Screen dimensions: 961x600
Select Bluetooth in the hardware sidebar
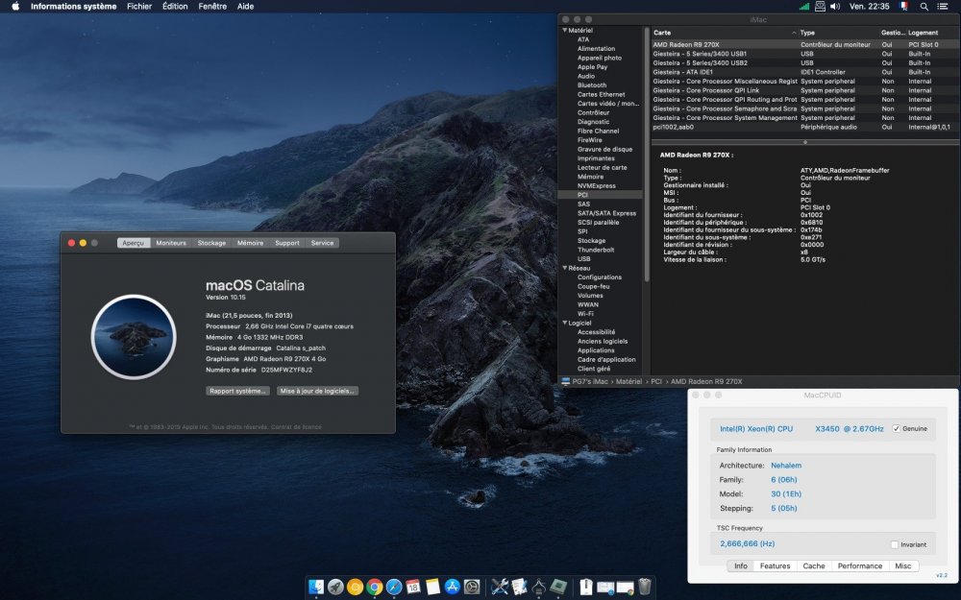[x=591, y=85]
